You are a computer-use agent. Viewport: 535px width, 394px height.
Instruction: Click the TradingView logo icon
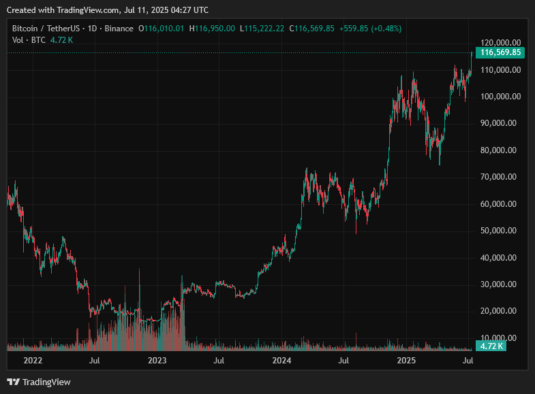point(14,382)
